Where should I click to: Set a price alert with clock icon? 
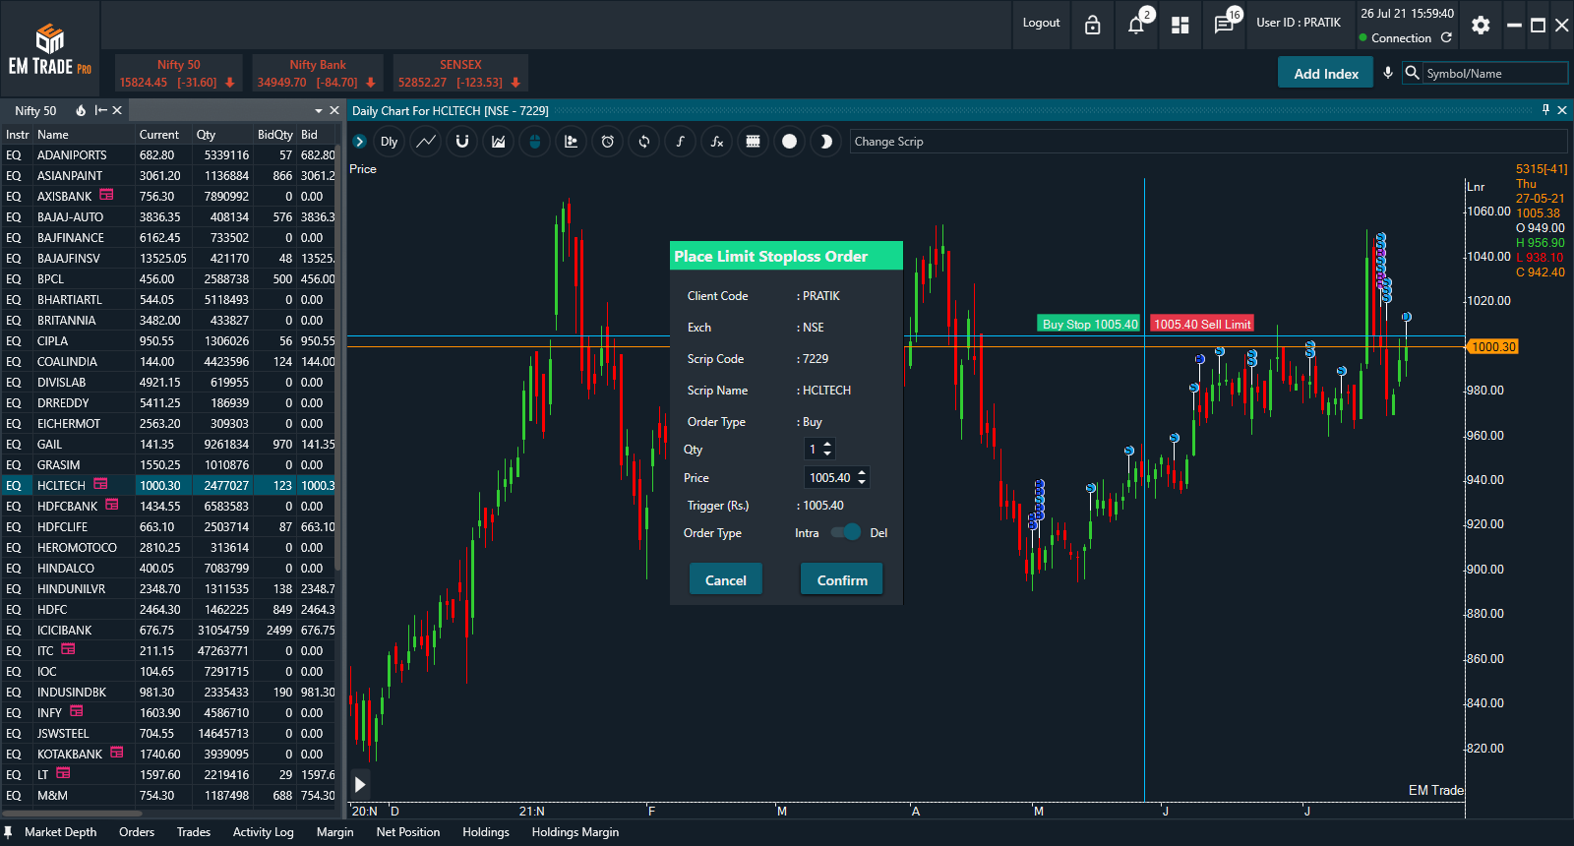pyautogui.click(x=608, y=142)
